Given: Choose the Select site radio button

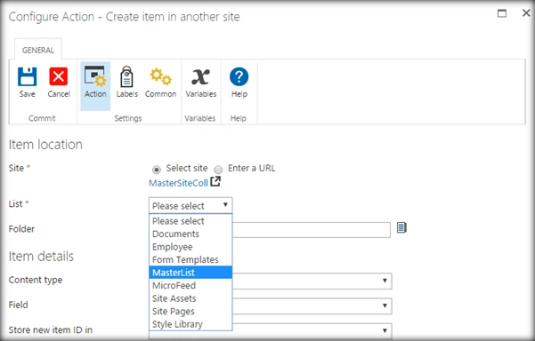Looking at the screenshot, I should point(157,169).
